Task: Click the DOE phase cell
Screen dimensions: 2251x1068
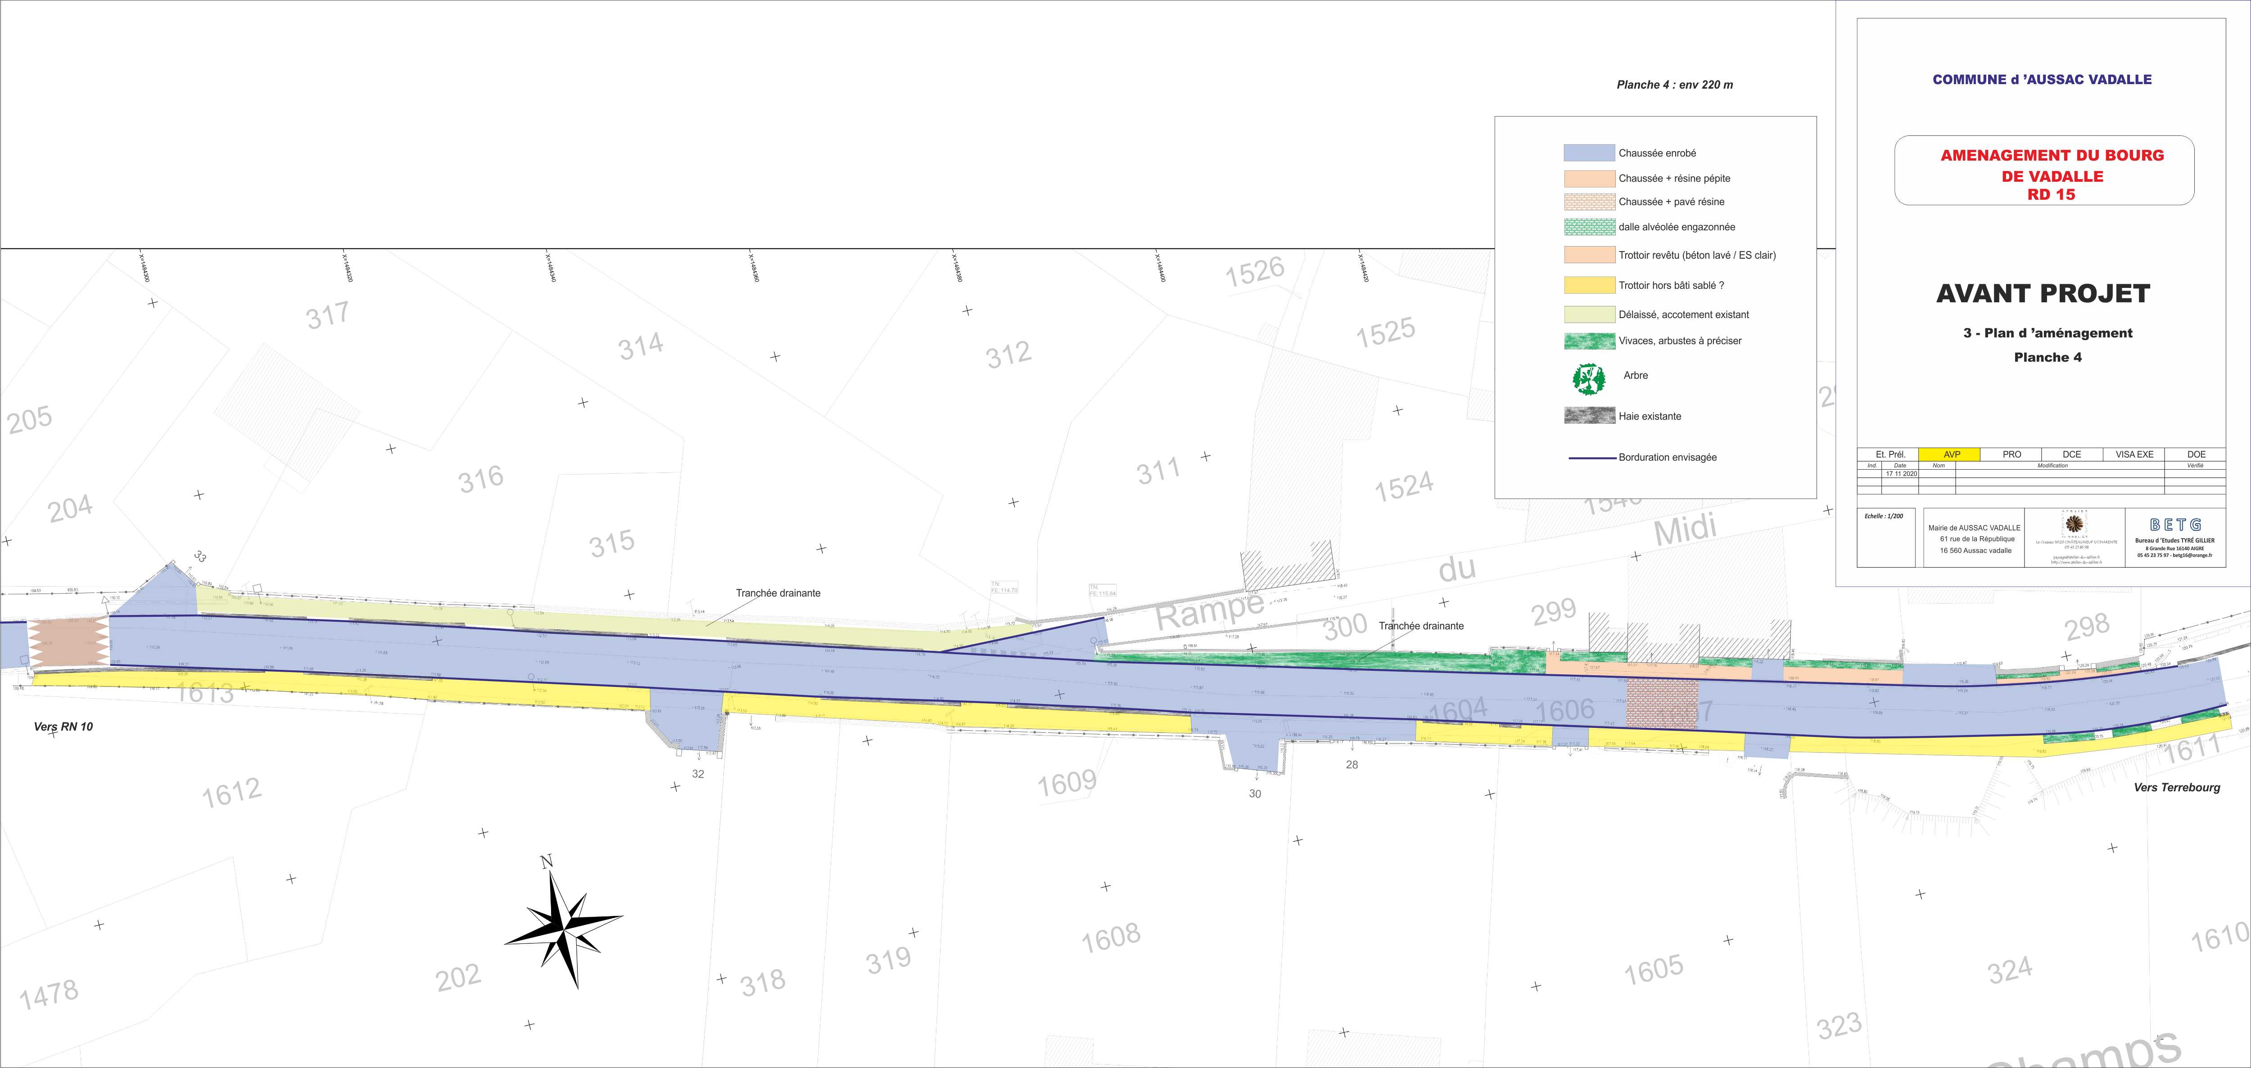Action: tap(2196, 454)
